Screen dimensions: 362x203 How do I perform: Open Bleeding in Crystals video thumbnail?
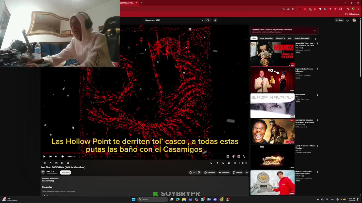(x=272, y=105)
